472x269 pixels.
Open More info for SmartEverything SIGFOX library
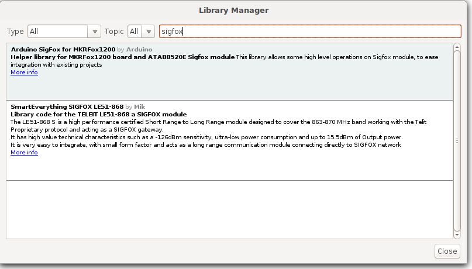point(24,152)
